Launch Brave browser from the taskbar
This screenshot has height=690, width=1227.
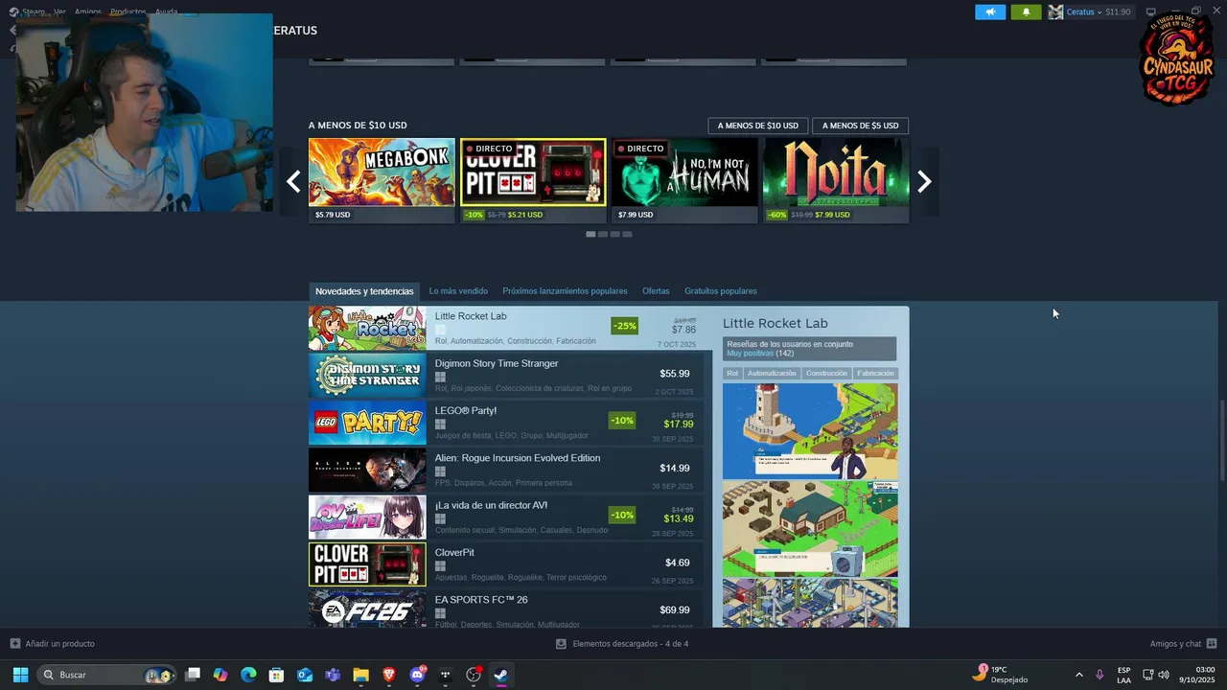click(x=388, y=675)
